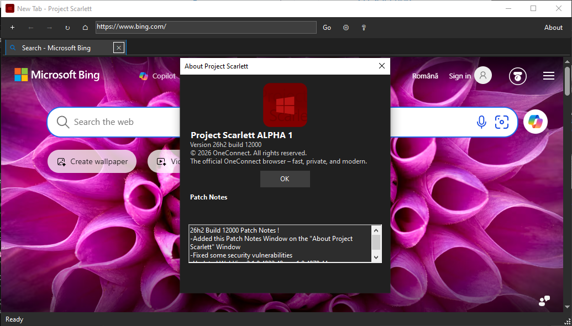Click "Project Scarlett ALPHA 1" heading
Image resolution: width=572 pixels, height=326 pixels.
point(242,135)
